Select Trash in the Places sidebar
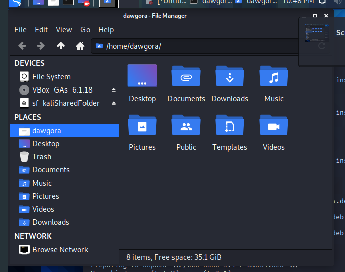 42,157
